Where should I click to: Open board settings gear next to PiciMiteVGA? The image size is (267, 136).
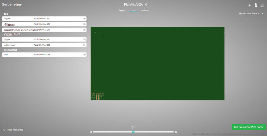click(146, 4)
